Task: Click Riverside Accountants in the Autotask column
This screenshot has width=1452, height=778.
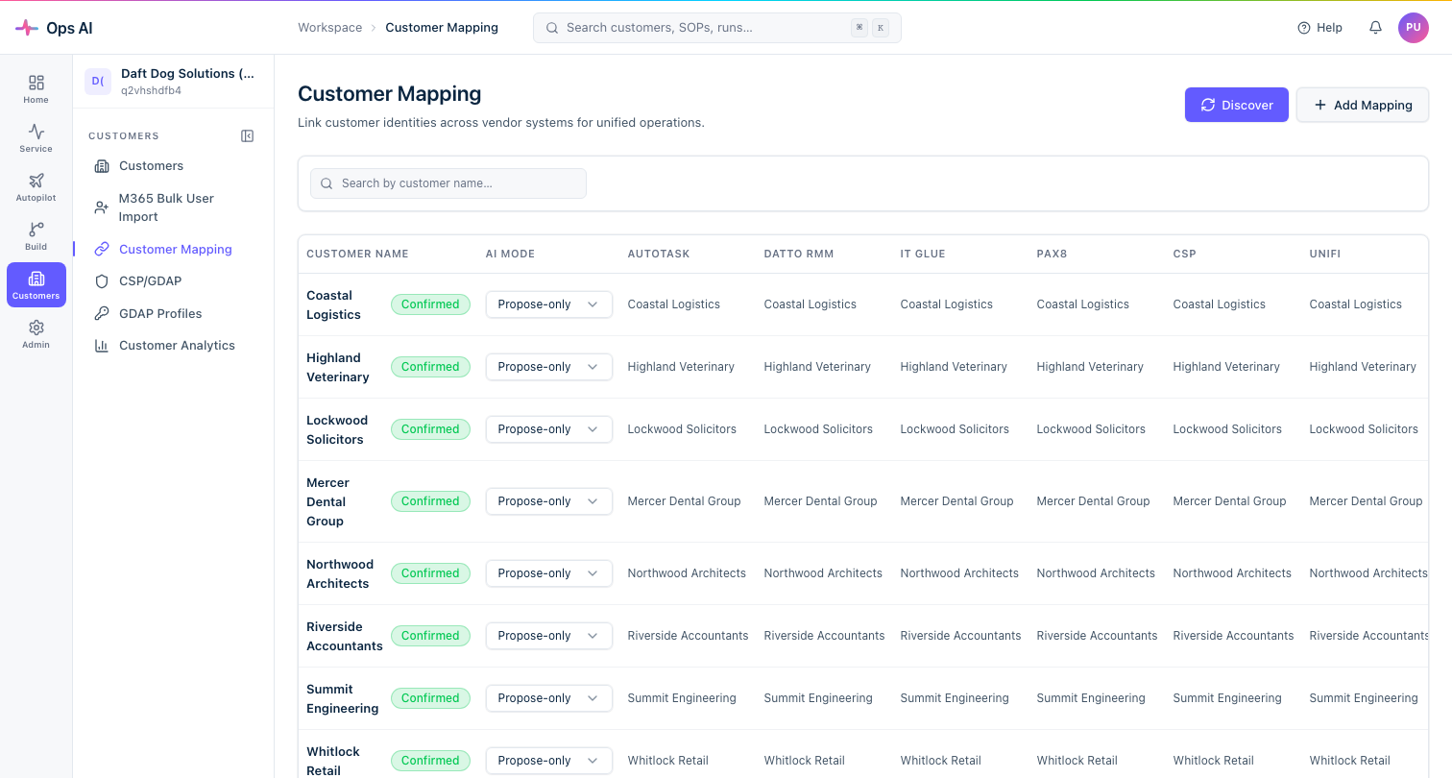Action: coord(688,636)
